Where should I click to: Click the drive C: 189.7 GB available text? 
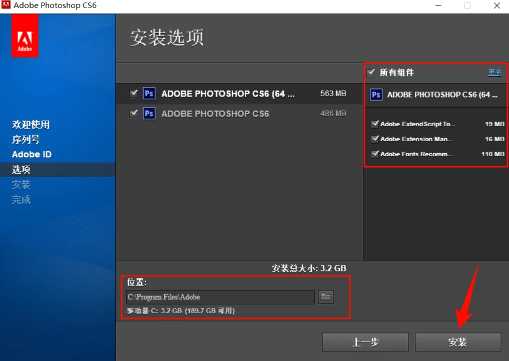181,311
